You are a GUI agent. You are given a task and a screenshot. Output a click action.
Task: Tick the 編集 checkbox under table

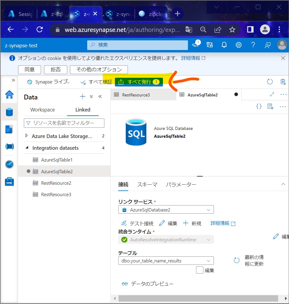click(199, 270)
